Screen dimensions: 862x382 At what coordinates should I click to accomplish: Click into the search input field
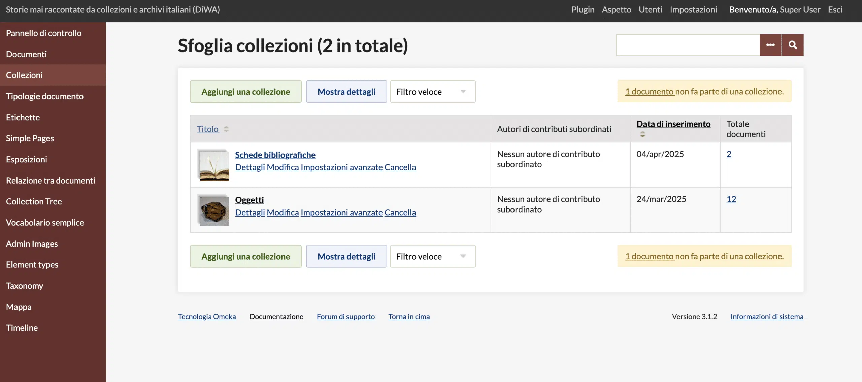coord(688,45)
